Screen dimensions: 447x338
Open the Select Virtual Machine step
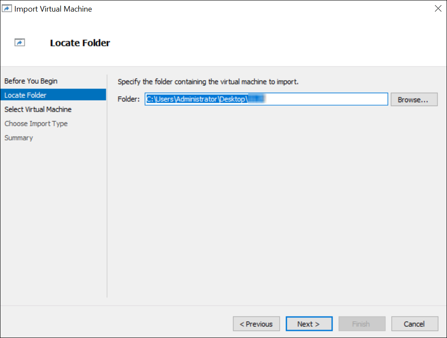pos(38,110)
